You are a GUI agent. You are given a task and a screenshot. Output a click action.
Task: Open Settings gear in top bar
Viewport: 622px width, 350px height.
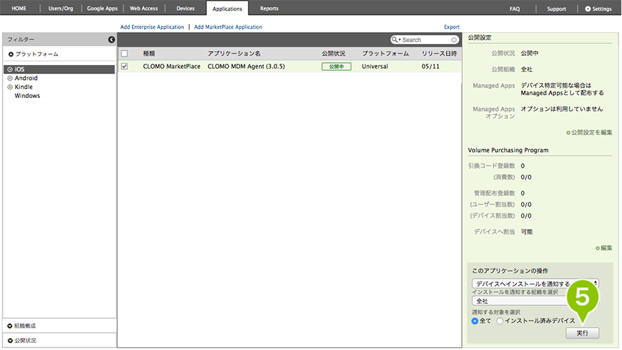tap(598, 8)
